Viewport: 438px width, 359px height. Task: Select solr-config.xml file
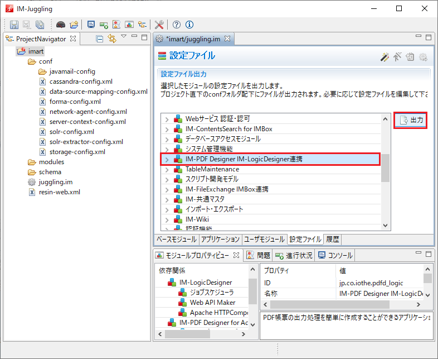[x=72, y=132]
